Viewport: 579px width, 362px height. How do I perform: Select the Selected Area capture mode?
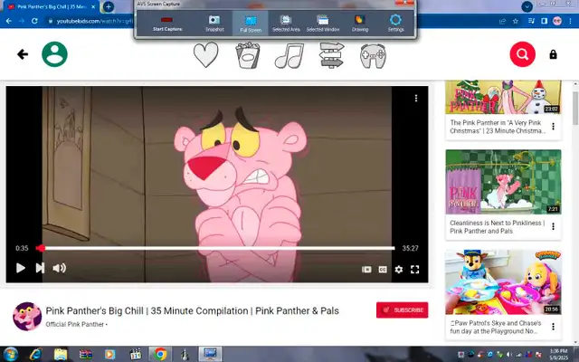(x=286, y=24)
